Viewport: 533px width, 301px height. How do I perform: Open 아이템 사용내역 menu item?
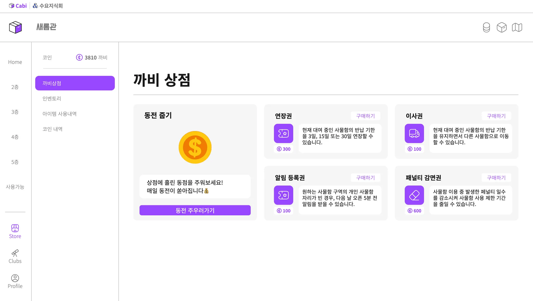(x=59, y=114)
